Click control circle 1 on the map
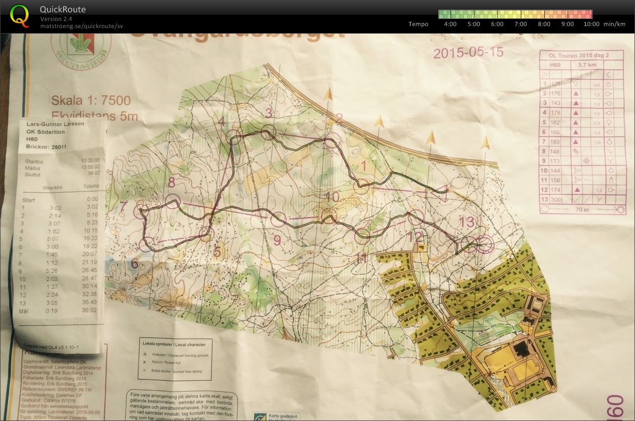The width and height of the screenshot is (635, 421). coord(362,186)
